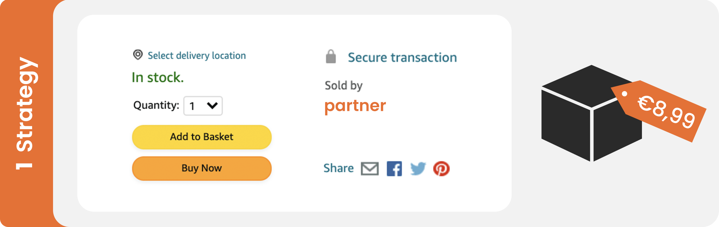The width and height of the screenshot is (719, 227).
Task: Click Add to Basket button
Action: pos(202,137)
